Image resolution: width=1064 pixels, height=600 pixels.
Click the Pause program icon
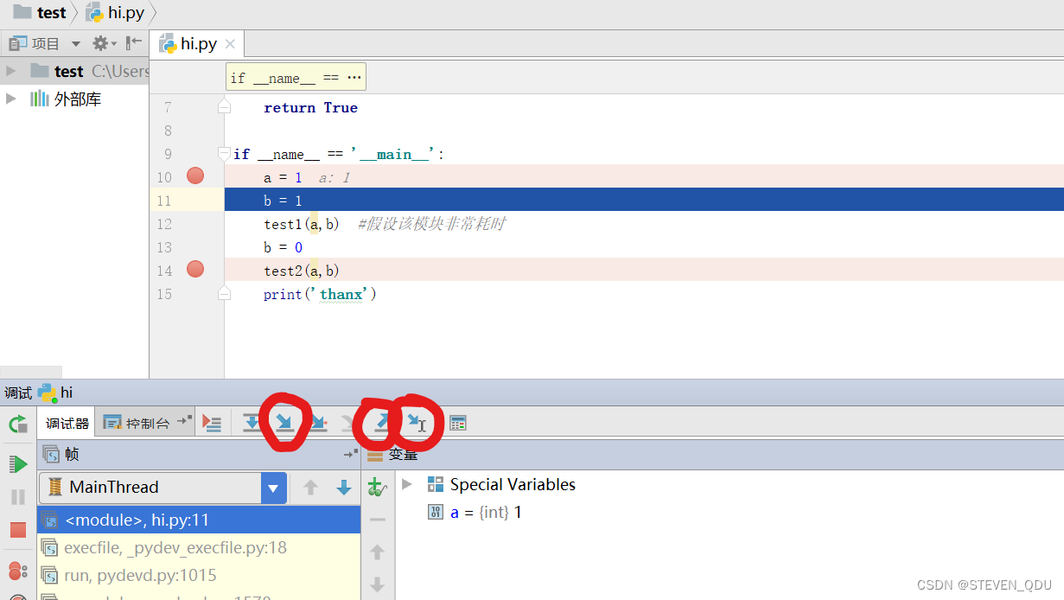pyautogui.click(x=17, y=496)
